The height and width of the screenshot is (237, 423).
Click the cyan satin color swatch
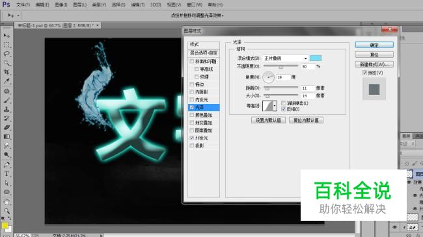click(316, 58)
